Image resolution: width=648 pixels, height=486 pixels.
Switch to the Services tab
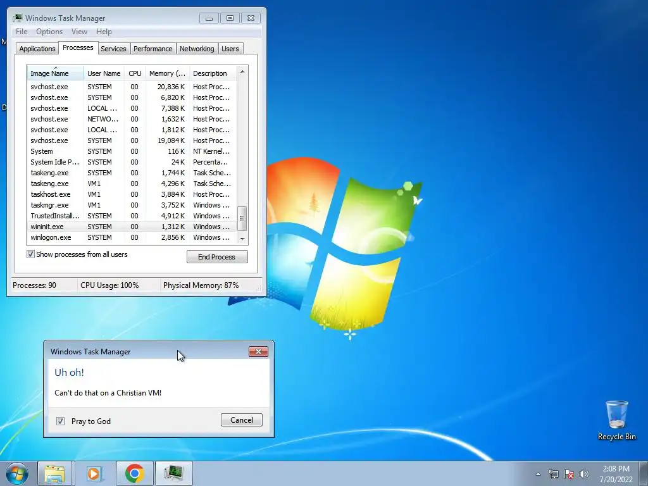[113, 49]
